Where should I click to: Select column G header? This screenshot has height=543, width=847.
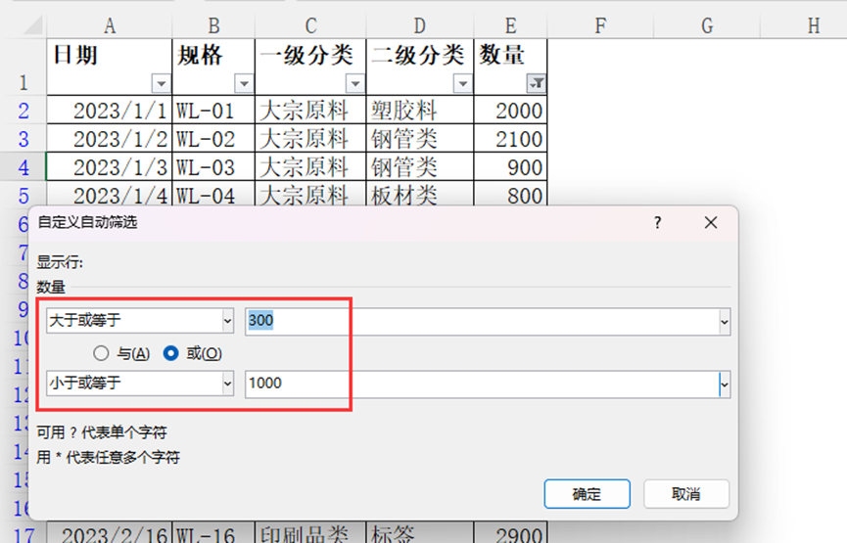click(707, 25)
